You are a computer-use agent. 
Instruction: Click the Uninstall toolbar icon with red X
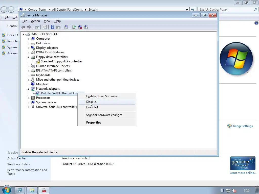click(80, 27)
